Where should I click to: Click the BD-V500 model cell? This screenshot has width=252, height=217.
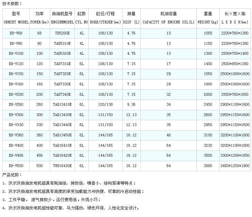16,166
